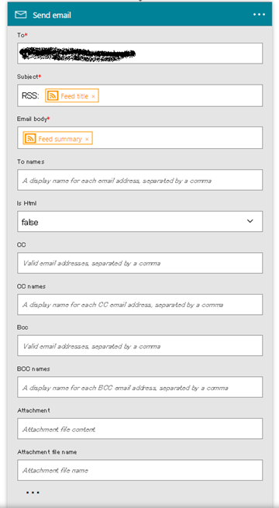Focus the To names input field
279x508 pixels.
click(x=139, y=180)
